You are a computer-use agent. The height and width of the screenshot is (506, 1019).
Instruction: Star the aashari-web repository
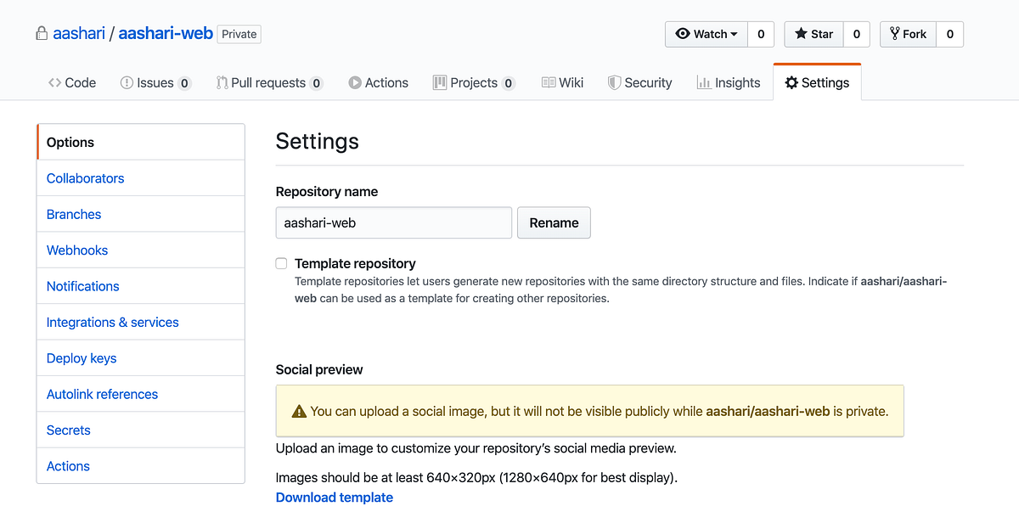pyautogui.click(x=814, y=34)
